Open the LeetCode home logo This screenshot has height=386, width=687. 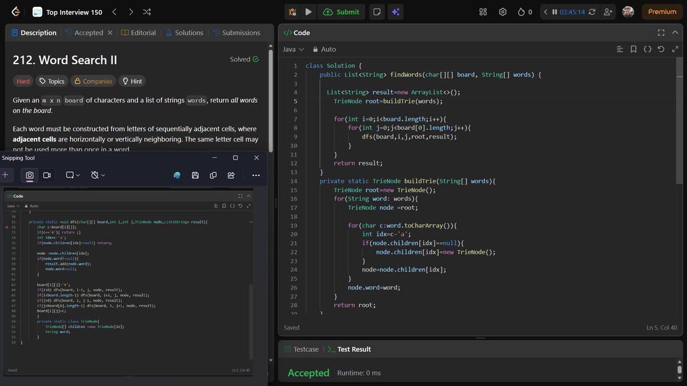15,11
